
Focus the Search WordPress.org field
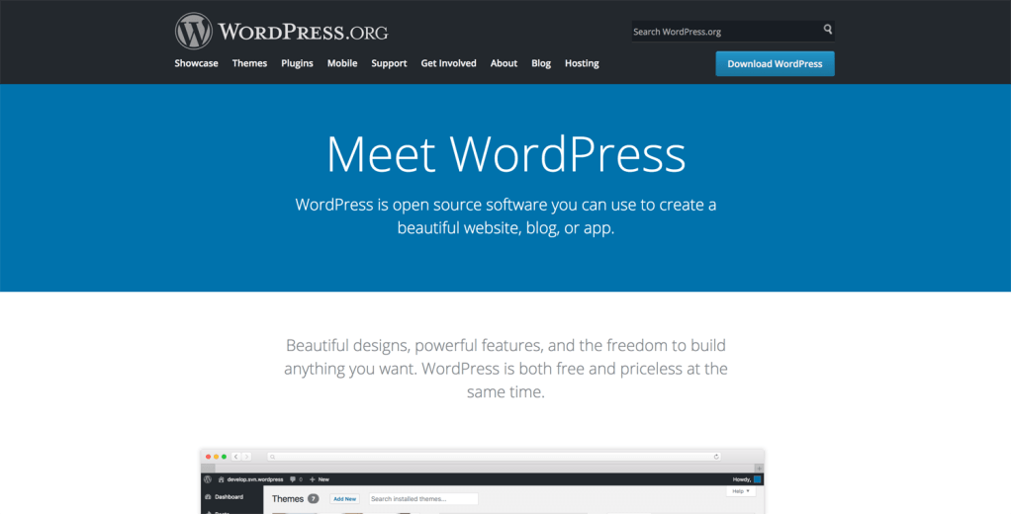click(724, 32)
